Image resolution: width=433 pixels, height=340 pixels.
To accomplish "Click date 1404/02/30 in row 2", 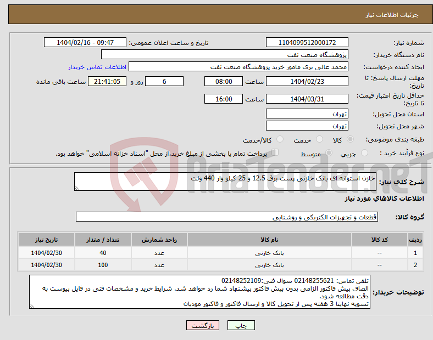I will click(46, 265).
